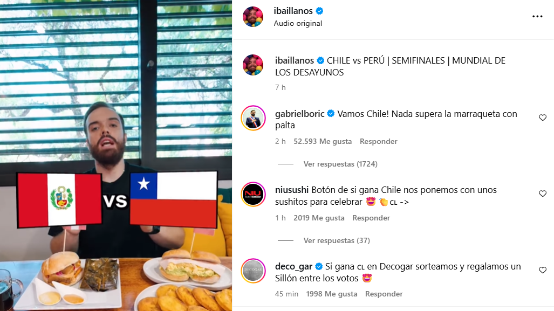Like niusushi's comment with the heart icon

point(543,193)
